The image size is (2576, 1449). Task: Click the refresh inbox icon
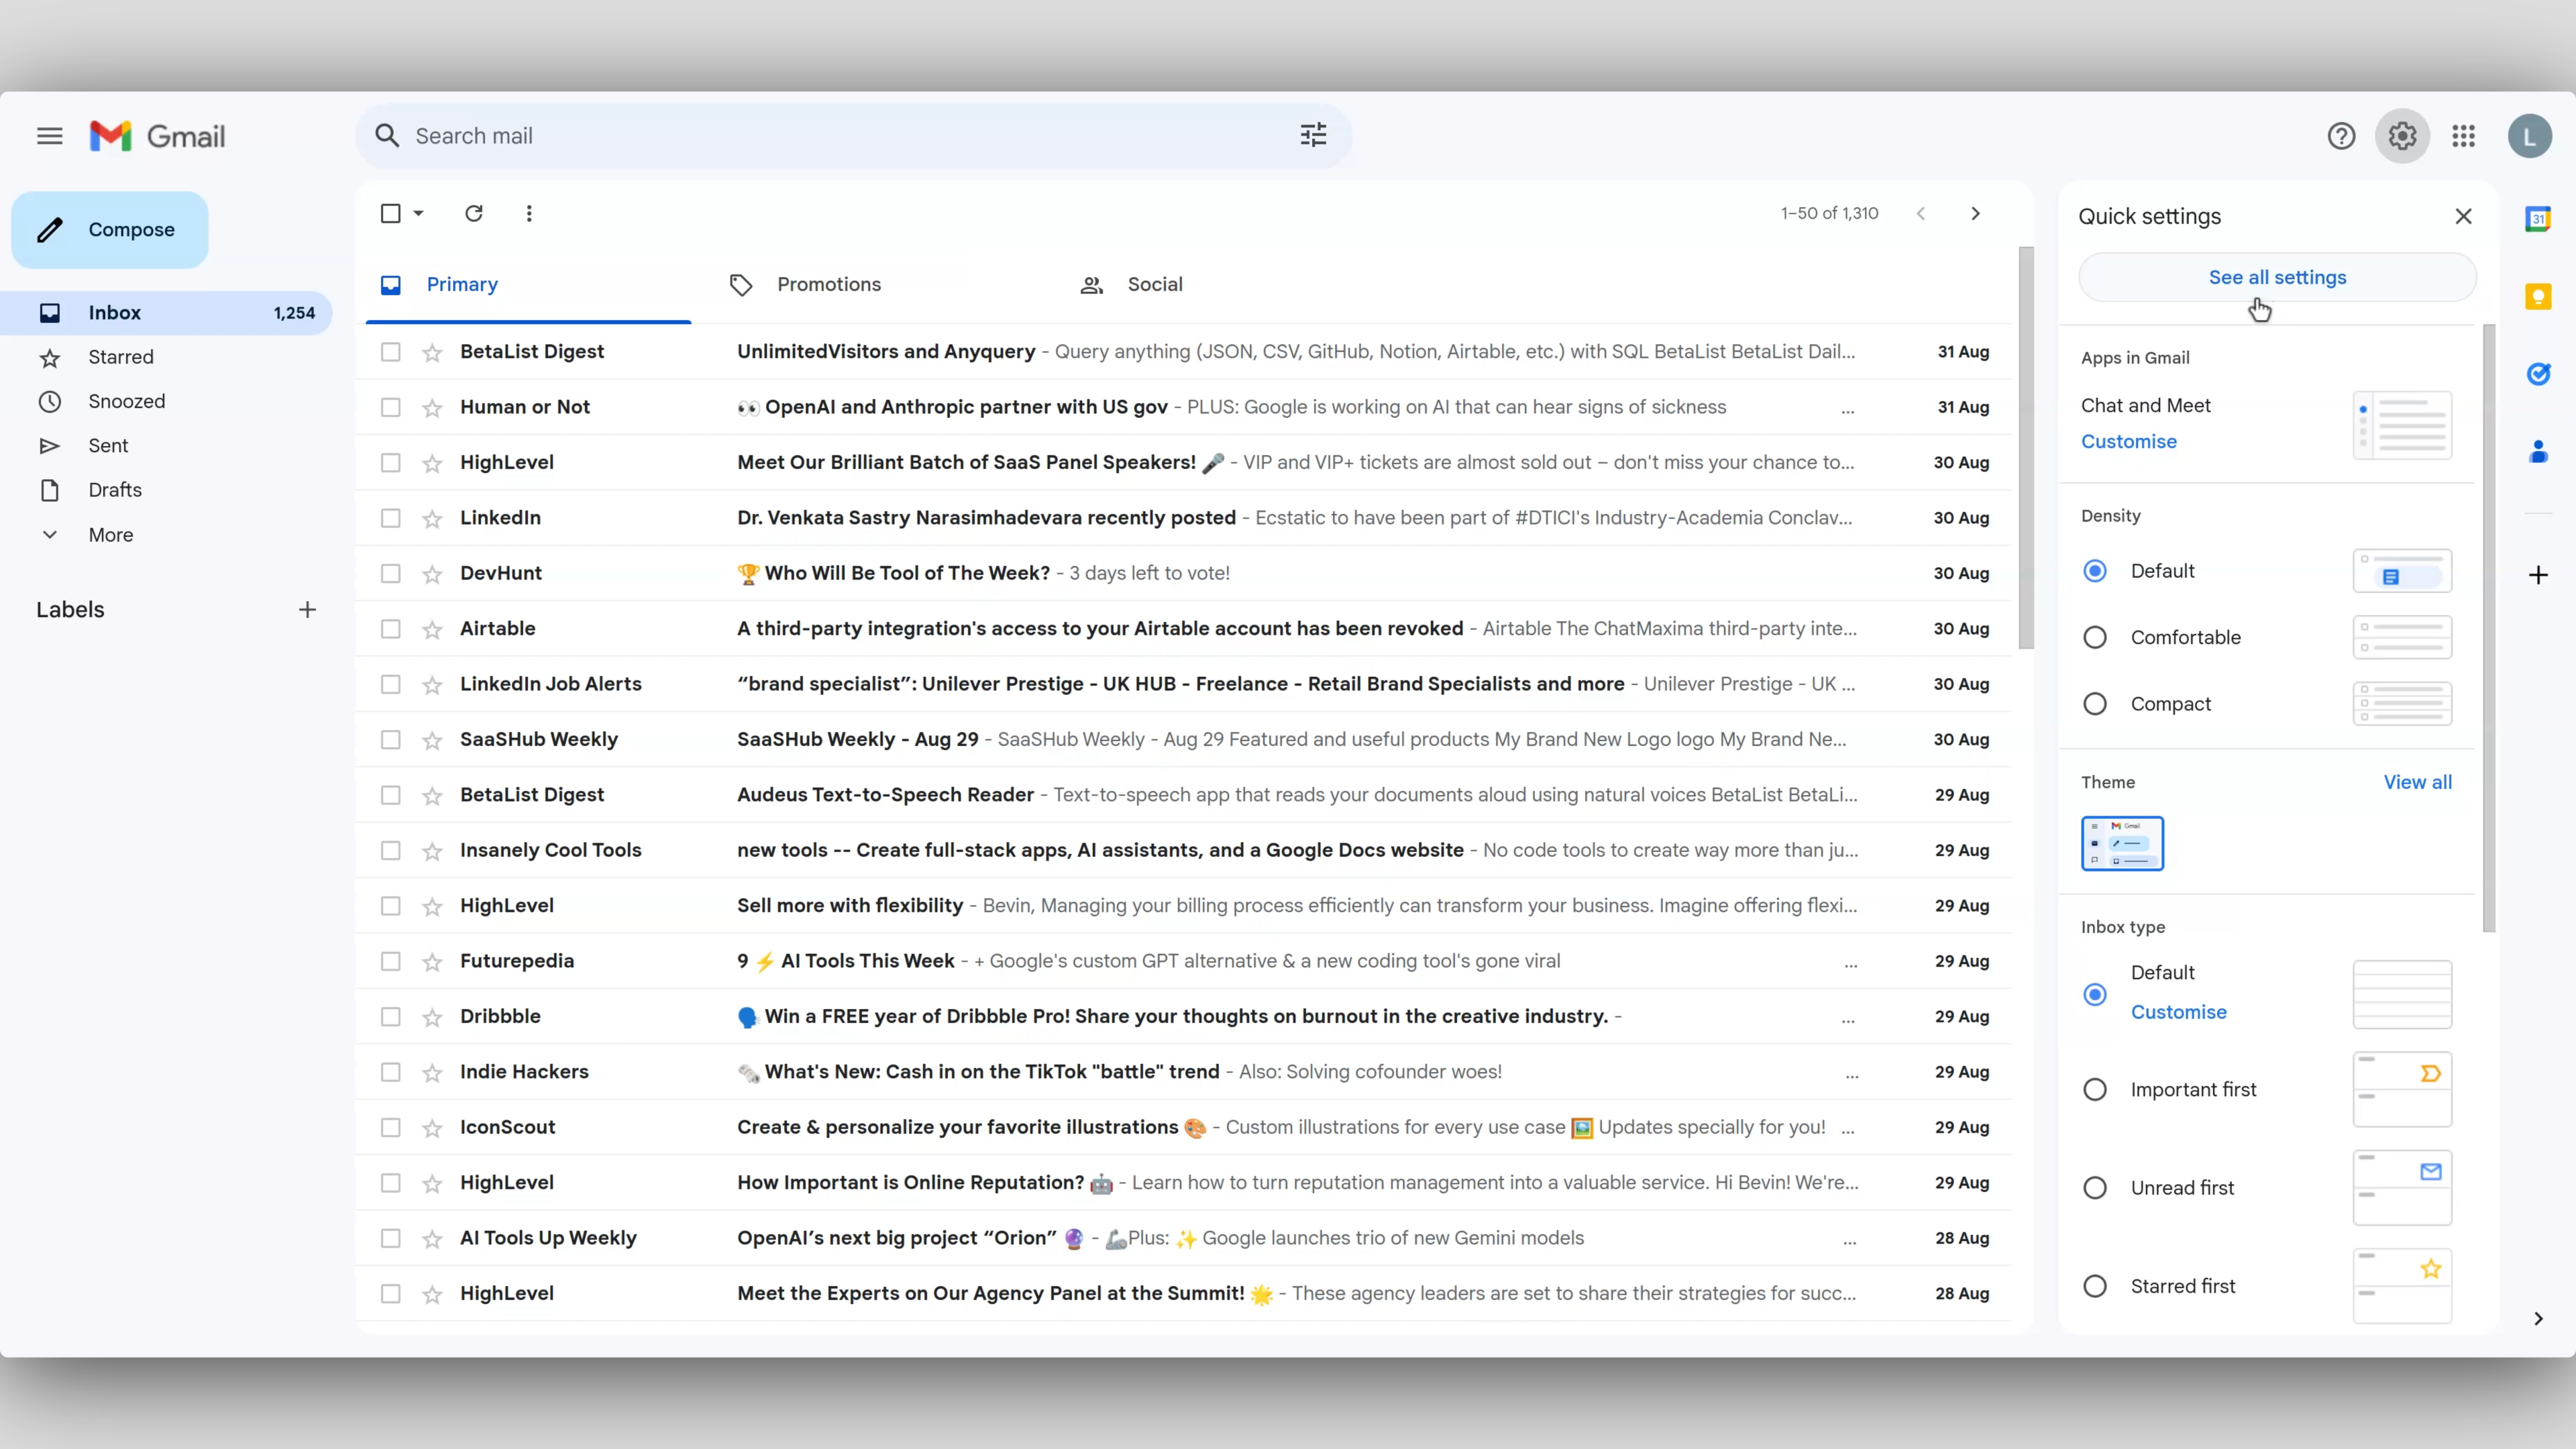coord(472,212)
